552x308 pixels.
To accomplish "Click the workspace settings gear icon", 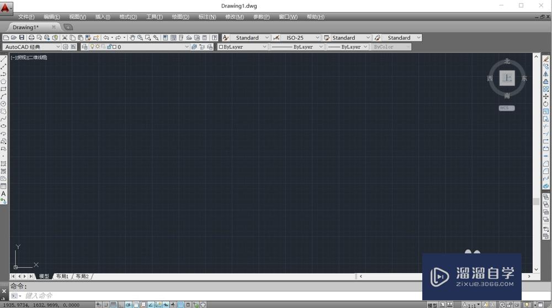I will coord(66,46).
